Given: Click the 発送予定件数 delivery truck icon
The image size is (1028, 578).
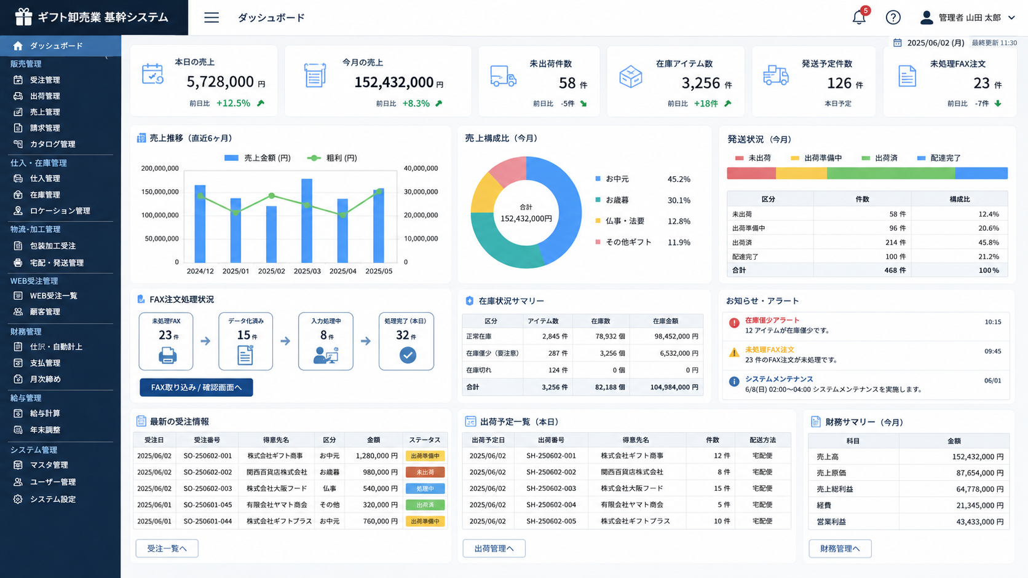Looking at the screenshot, I should (776, 76).
